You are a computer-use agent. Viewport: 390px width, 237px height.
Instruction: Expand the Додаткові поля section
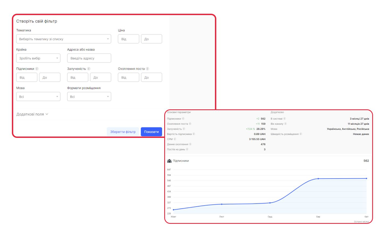(32, 114)
